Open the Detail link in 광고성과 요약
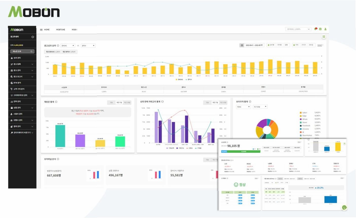The width and height of the screenshot is (356, 218). pyautogui.click(x=320, y=45)
